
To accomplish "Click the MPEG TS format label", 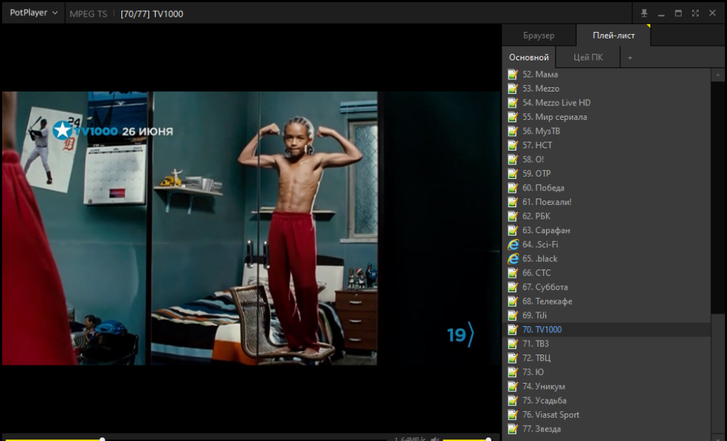I will coord(88,14).
